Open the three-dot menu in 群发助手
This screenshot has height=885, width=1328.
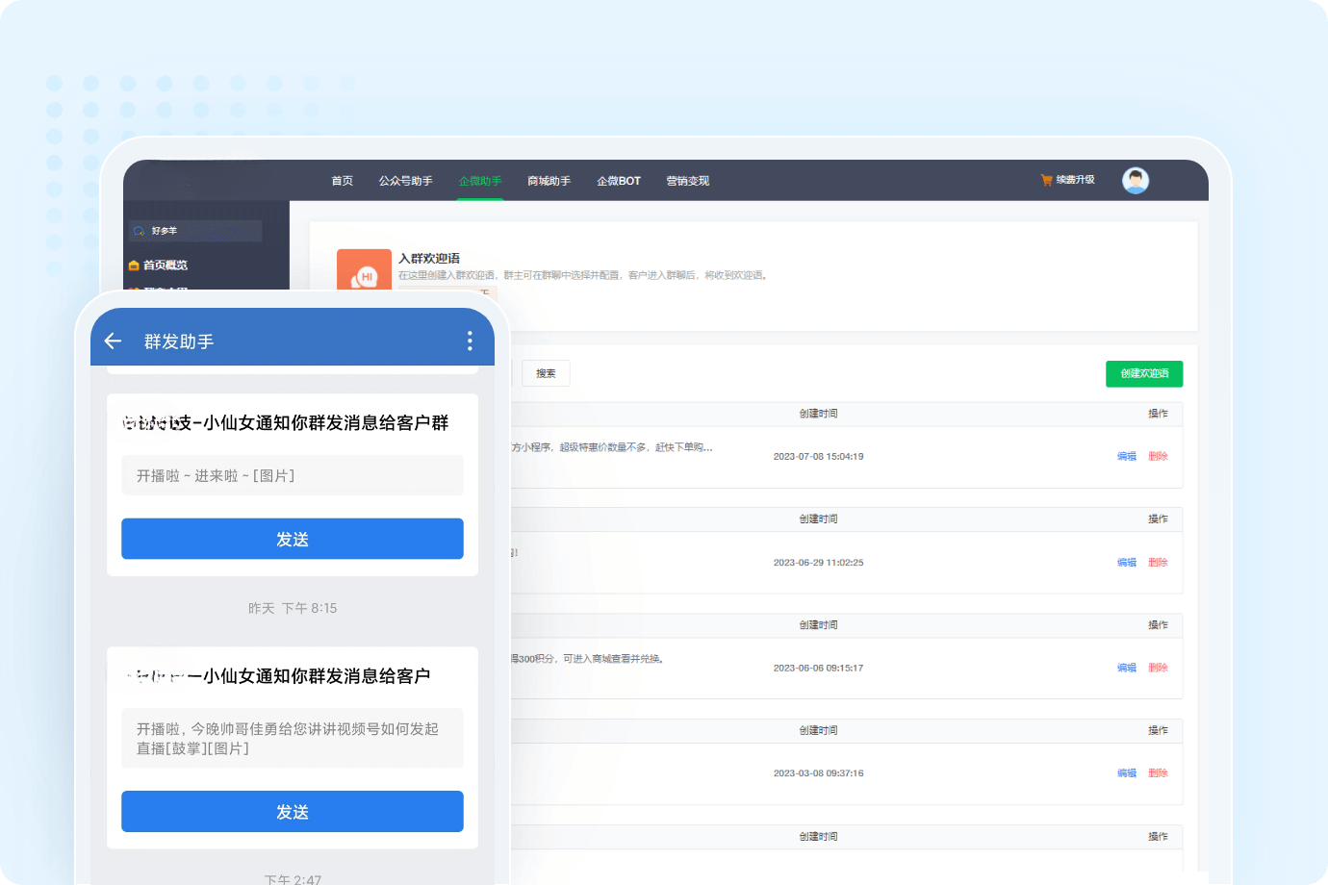(470, 341)
